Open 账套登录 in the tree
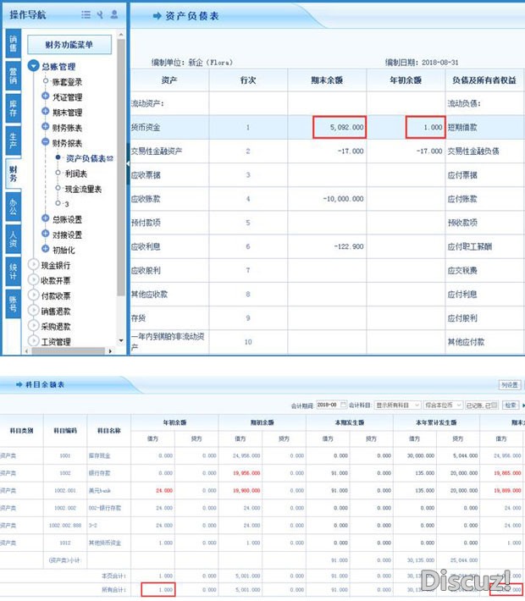 [67, 82]
